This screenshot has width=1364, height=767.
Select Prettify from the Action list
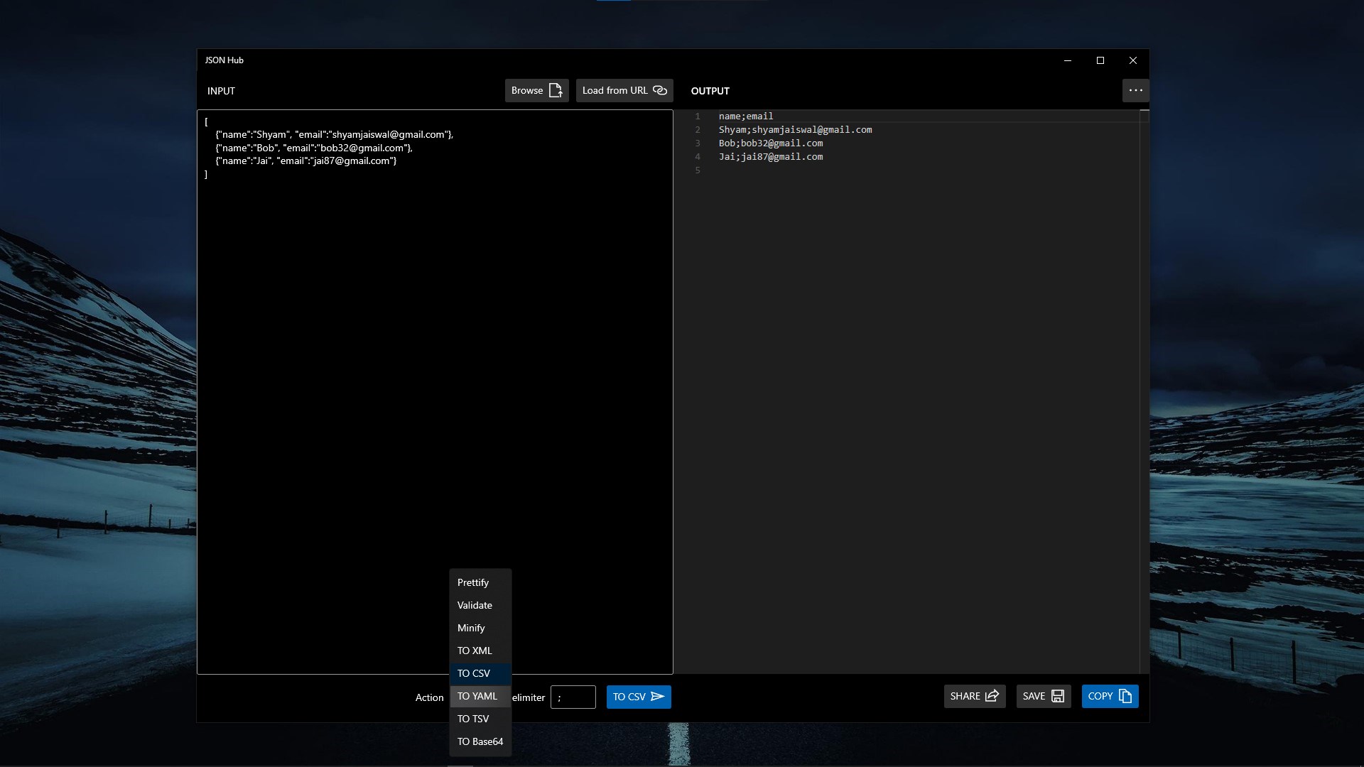[x=473, y=582]
